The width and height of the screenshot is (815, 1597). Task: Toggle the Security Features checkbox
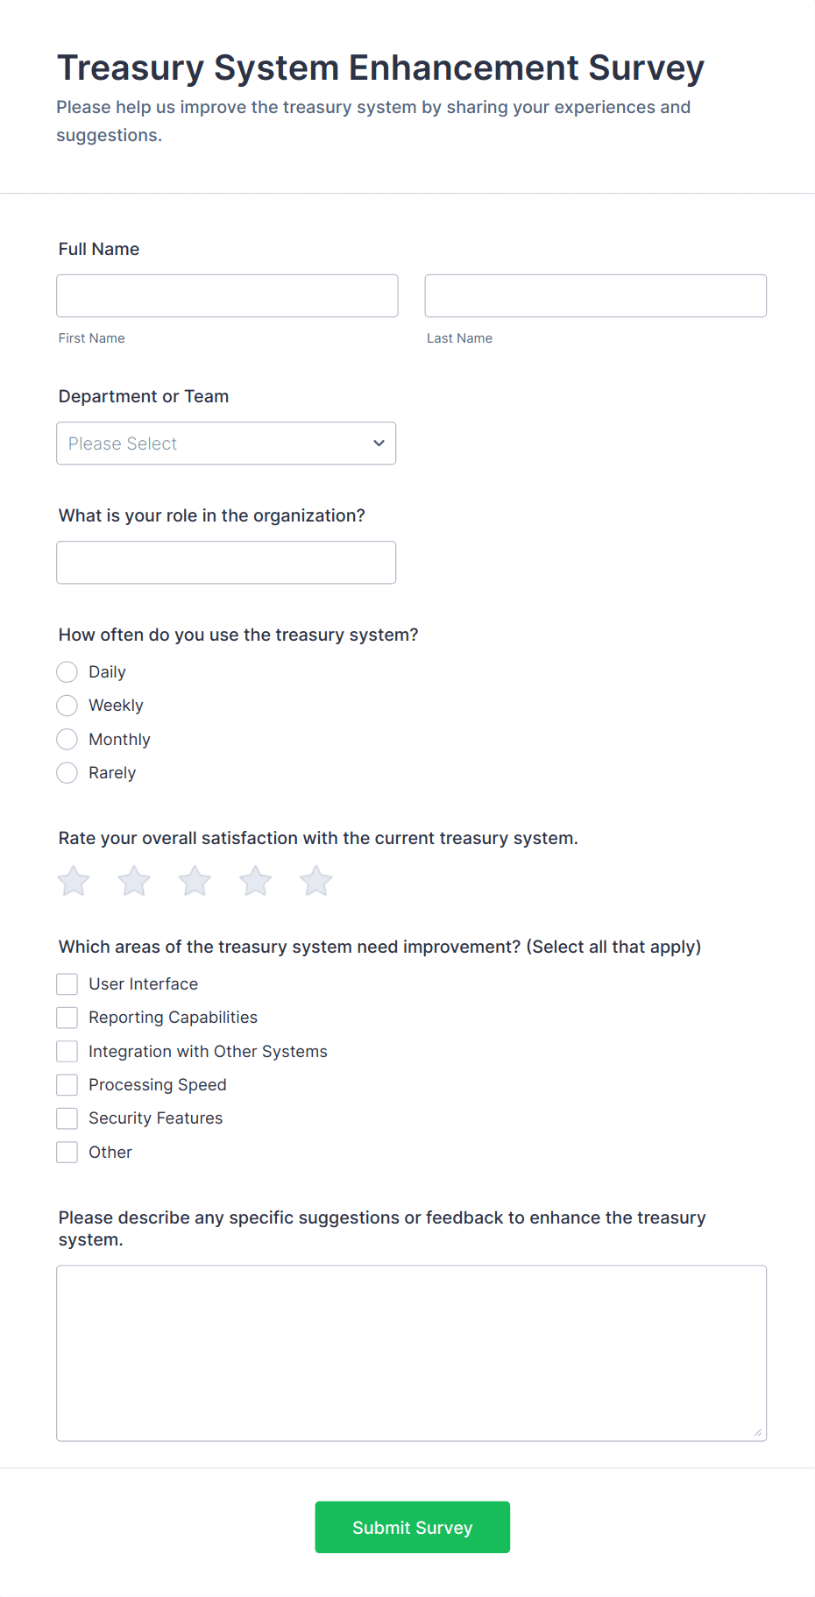(x=67, y=1118)
